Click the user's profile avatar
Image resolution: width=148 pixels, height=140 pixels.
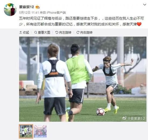pyautogui.click(x=10, y=10)
